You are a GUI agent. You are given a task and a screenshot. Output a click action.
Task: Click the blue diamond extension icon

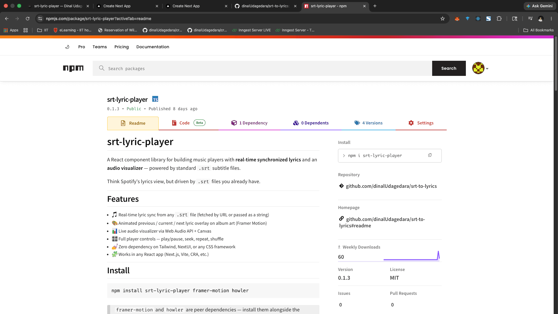(468, 19)
